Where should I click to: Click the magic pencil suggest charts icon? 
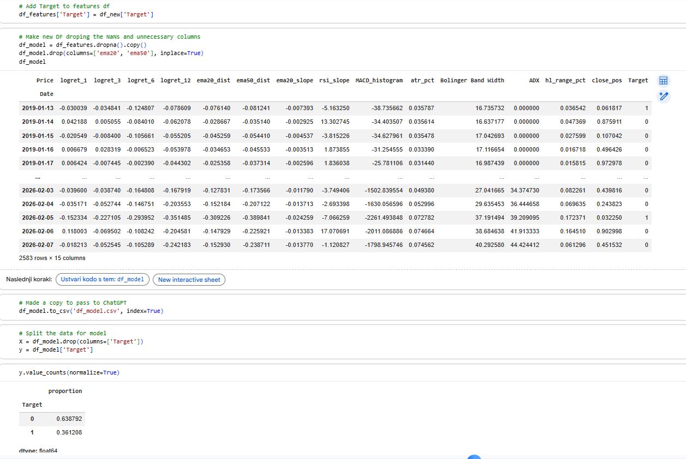663,96
